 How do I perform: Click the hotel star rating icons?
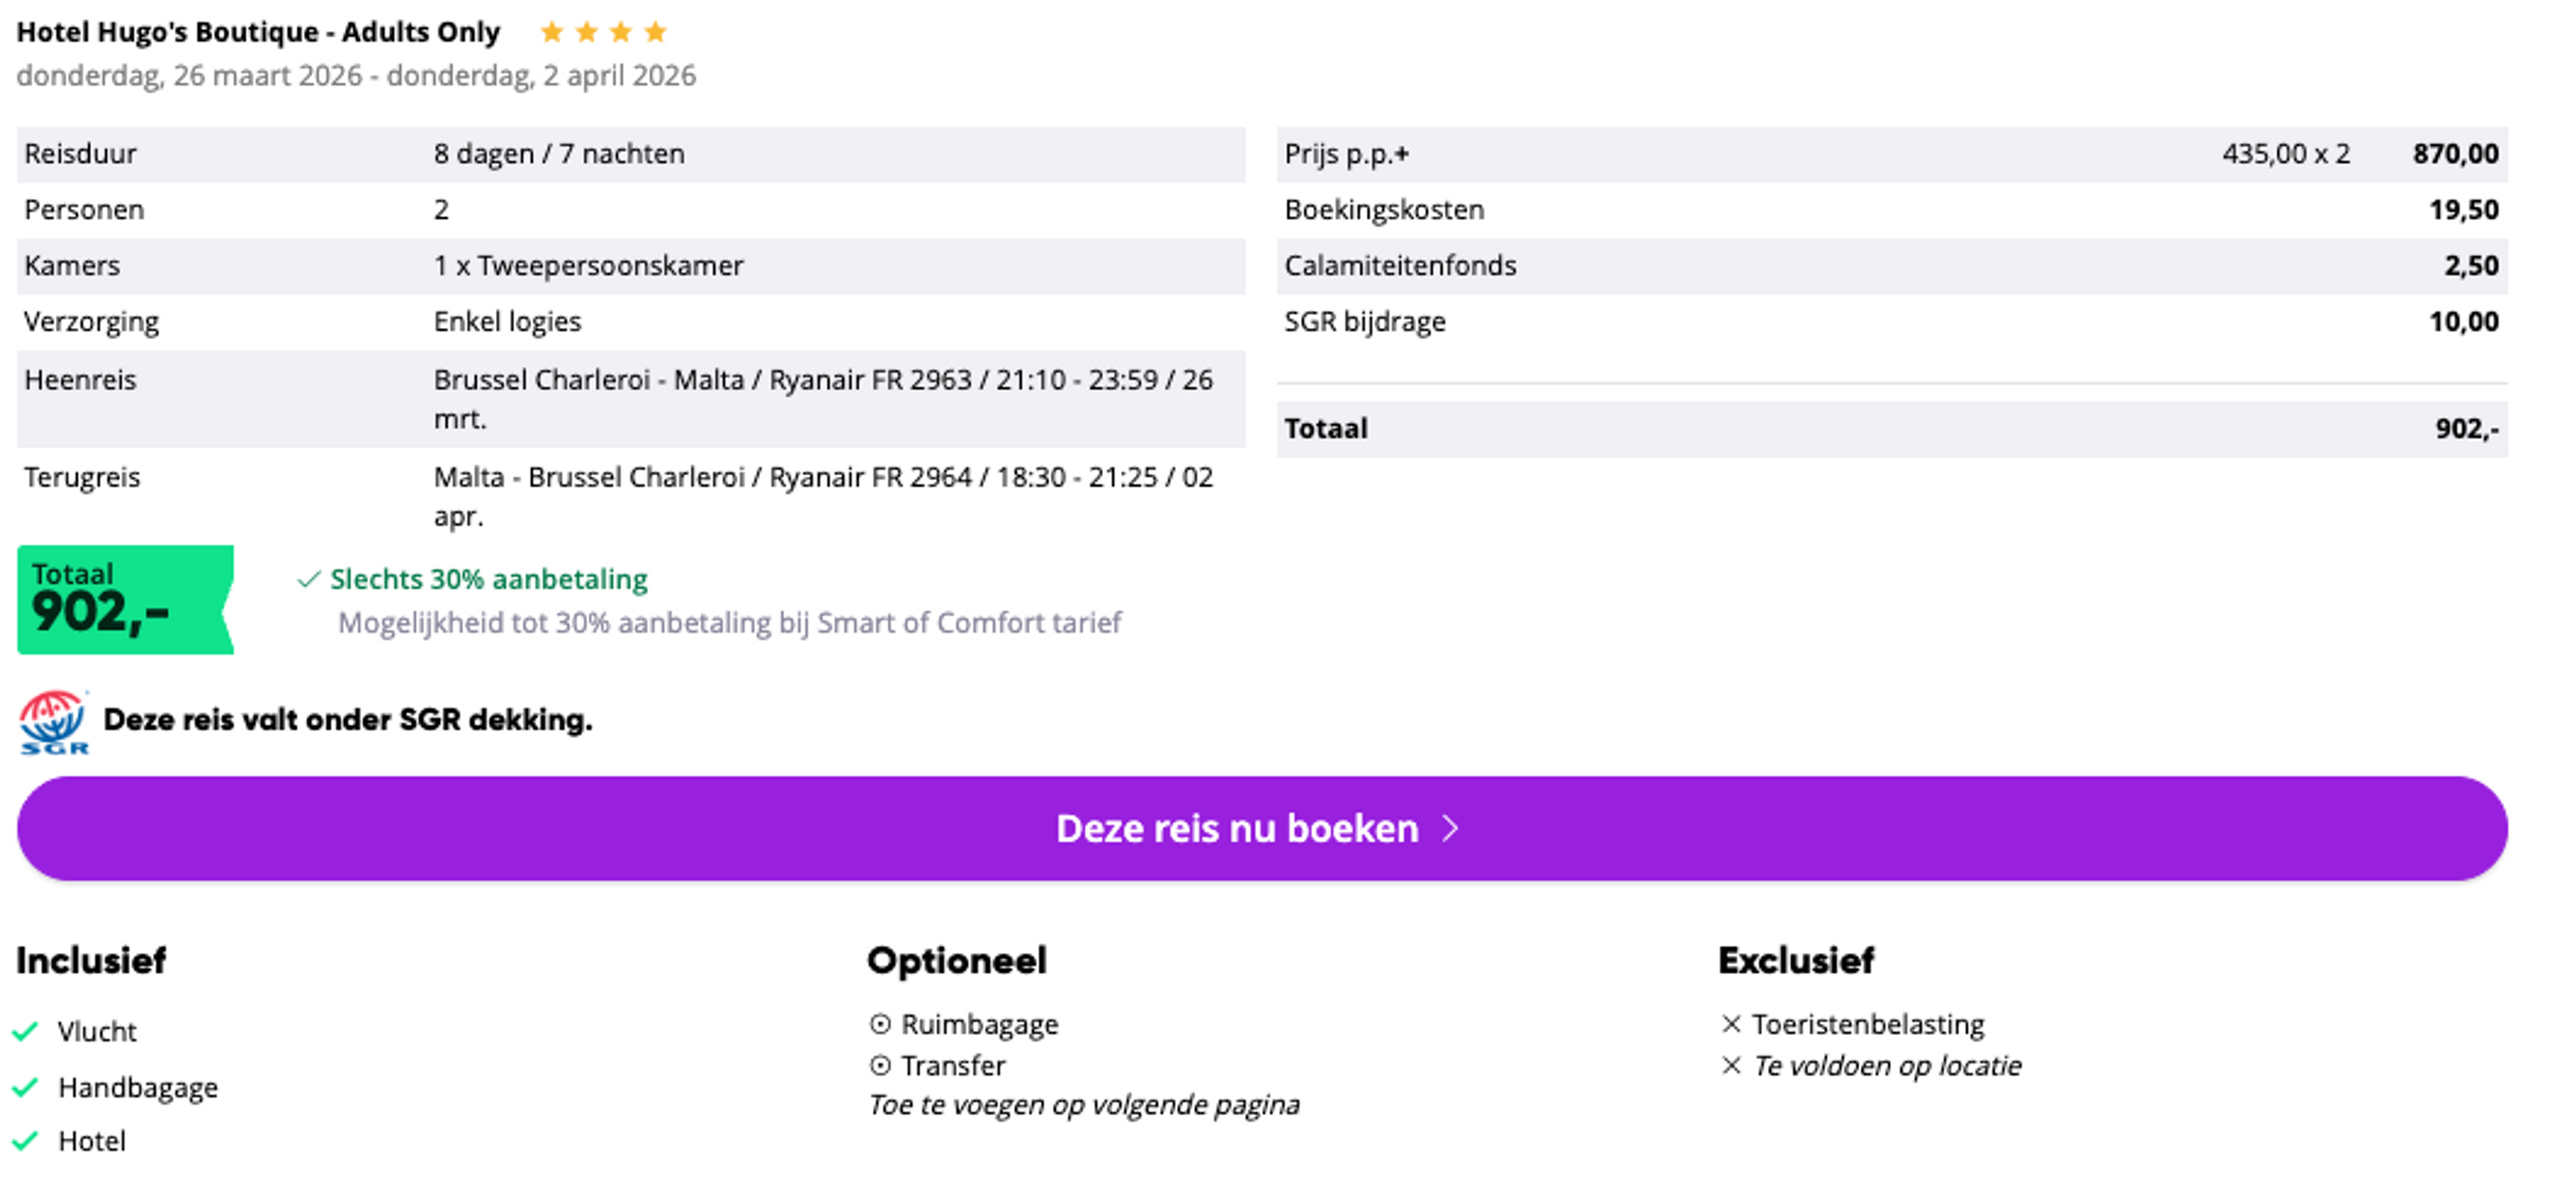(603, 32)
